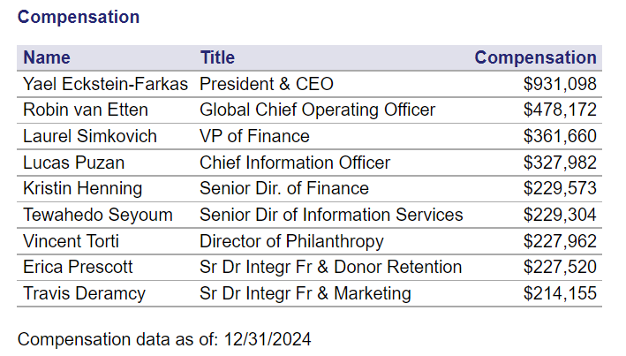Click the Director of Philanthropy title
626x356 pixels.
pyautogui.click(x=291, y=241)
